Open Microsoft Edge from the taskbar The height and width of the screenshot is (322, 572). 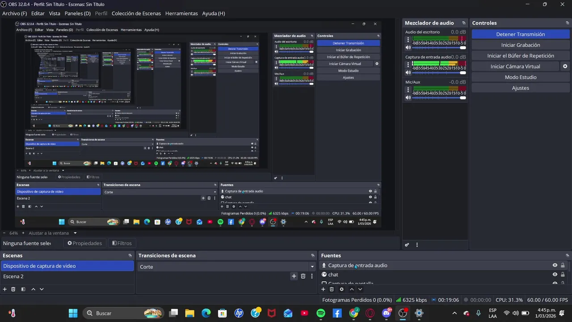tap(206, 313)
